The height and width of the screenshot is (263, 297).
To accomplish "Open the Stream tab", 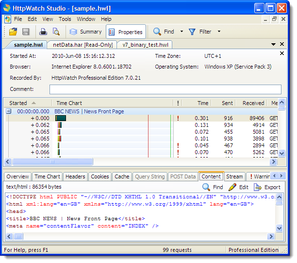I will pos(234,176).
